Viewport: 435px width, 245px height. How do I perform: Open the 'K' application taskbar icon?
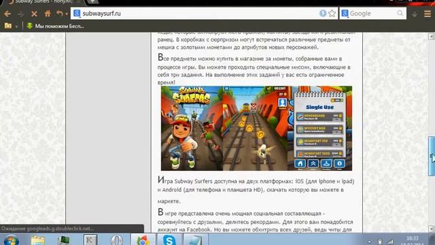click(x=90, y=240)
